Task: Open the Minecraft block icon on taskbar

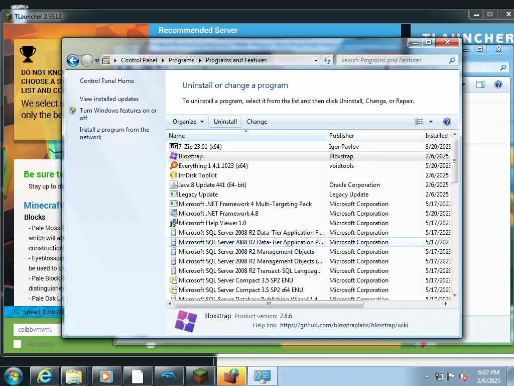Action: [200, 376]
